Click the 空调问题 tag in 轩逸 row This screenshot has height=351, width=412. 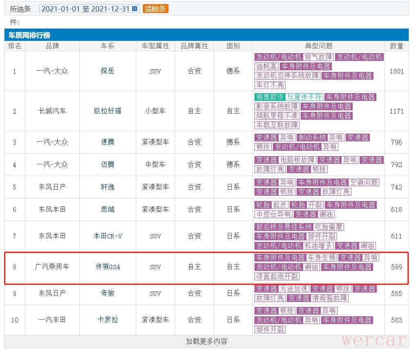coord(364,182)
